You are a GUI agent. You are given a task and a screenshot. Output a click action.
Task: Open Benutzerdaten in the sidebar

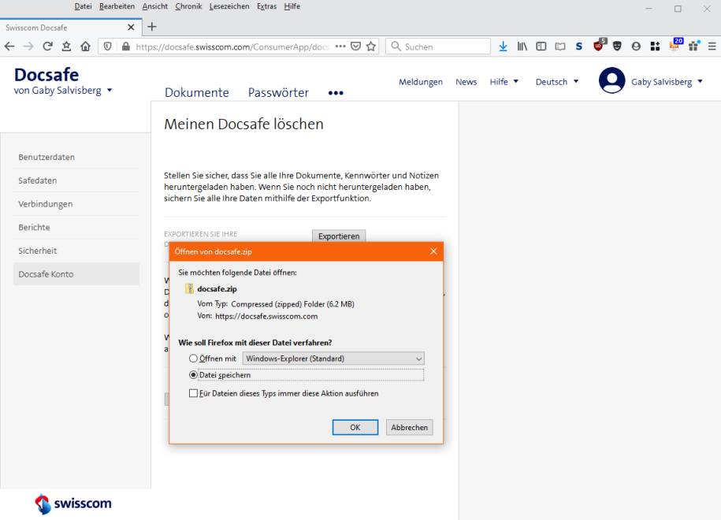[x=76, y=157]
